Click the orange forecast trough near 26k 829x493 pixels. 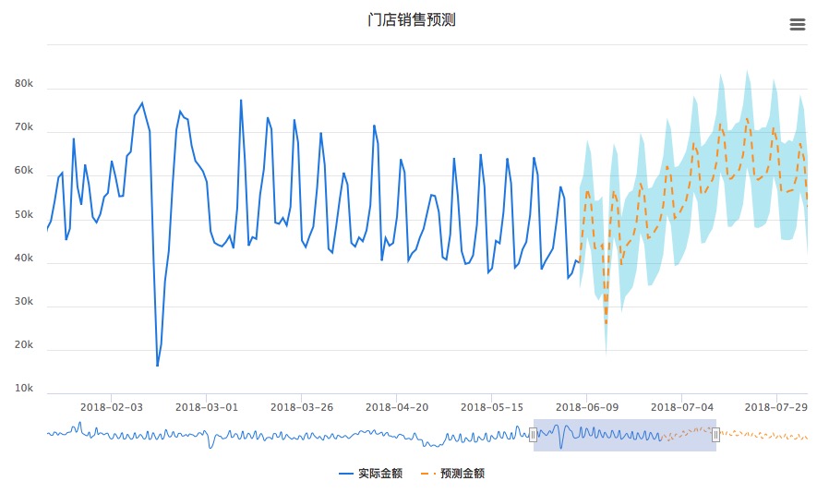click(x=606, y=322)
